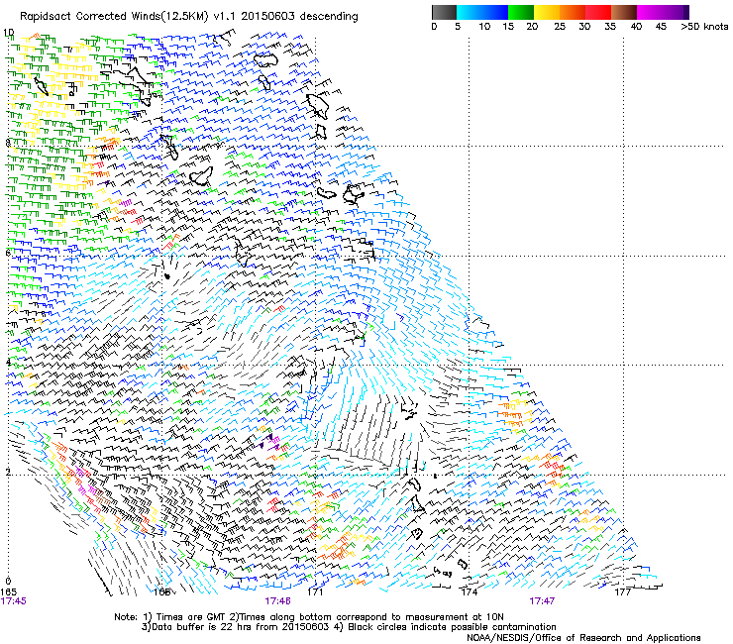
Task: Click the purple time label 17:45
Action: (x=14, y=601)
